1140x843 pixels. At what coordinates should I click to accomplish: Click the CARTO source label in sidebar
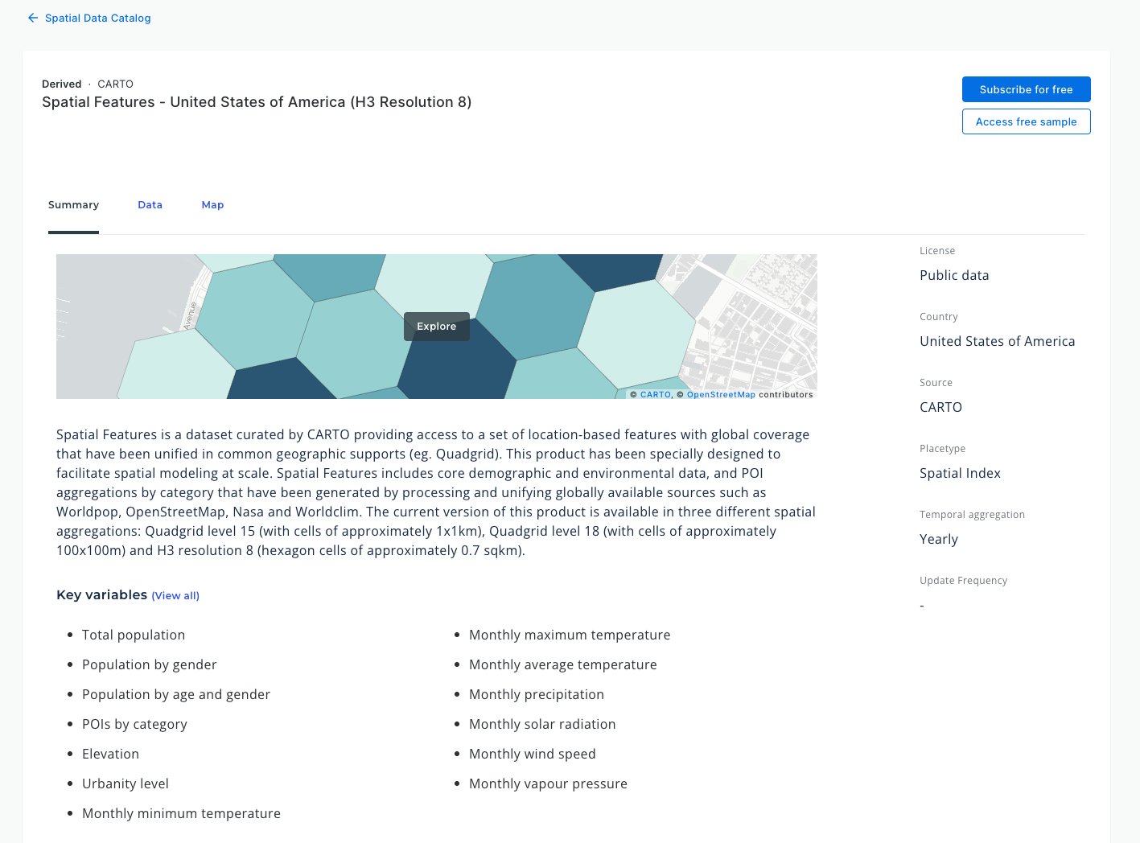click(940, 407)
